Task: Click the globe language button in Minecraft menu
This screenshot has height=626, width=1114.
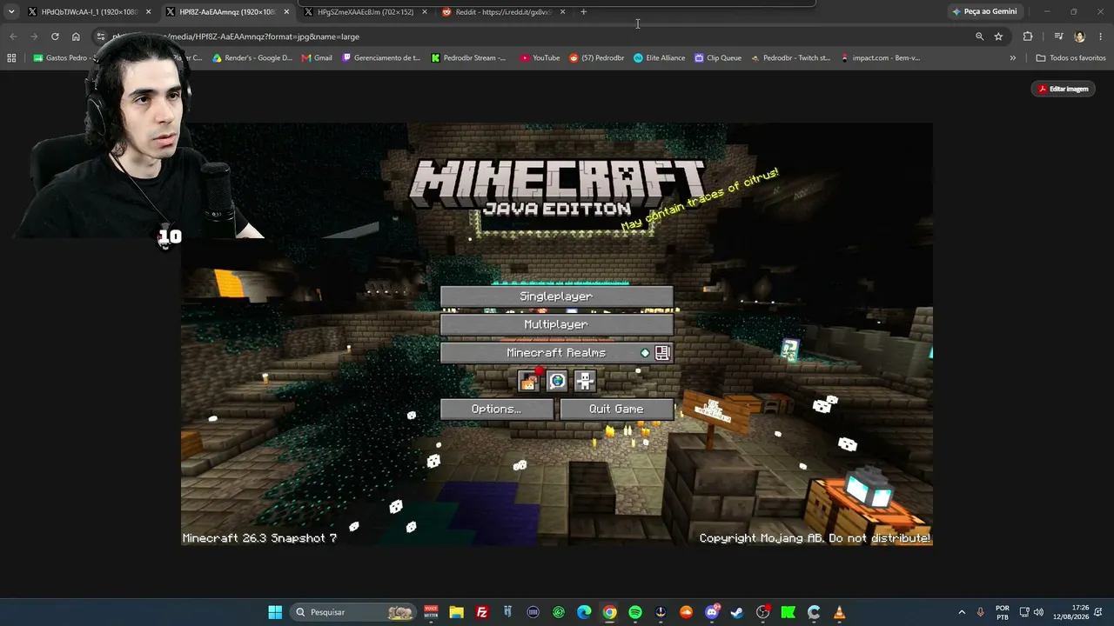Action: pos(557,381)
